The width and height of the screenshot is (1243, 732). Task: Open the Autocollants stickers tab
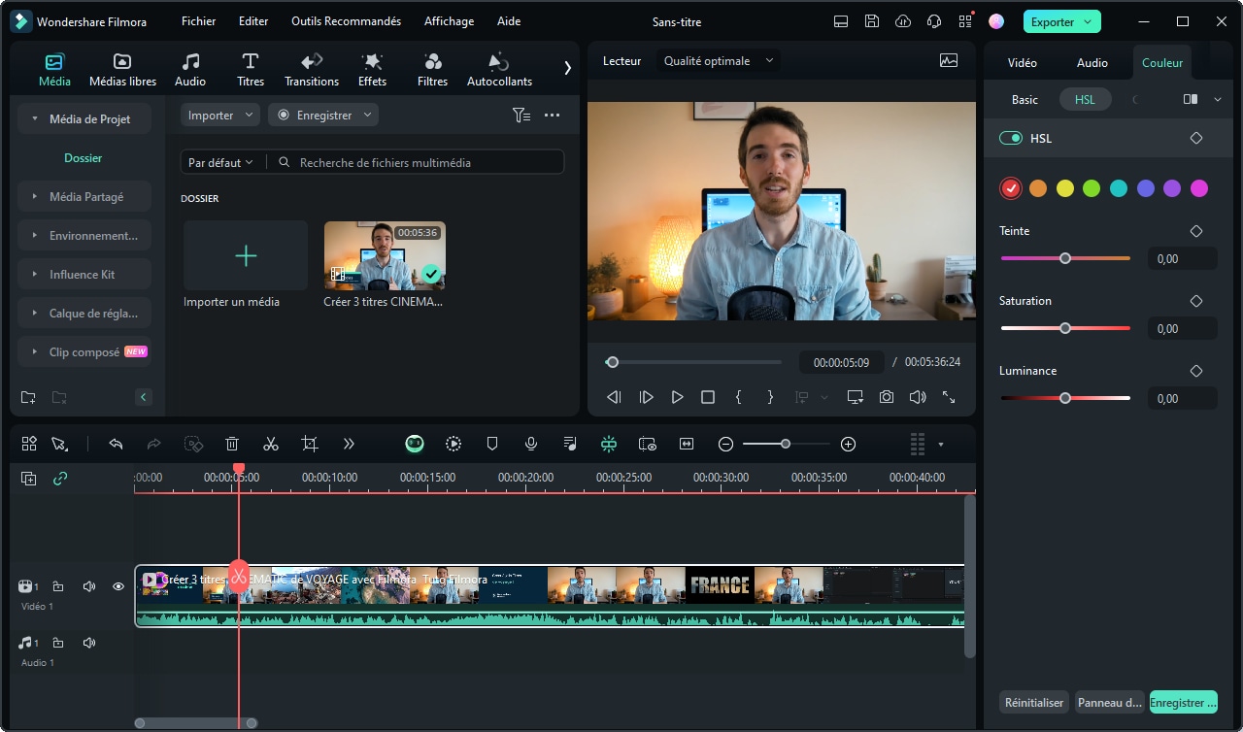(499, 70)
